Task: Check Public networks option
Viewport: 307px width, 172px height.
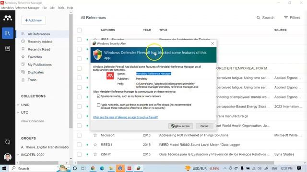Action: tap(98, 105)
